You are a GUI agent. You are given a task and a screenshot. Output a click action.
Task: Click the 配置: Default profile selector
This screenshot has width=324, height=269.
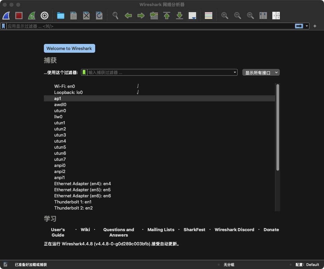[307, 265]
